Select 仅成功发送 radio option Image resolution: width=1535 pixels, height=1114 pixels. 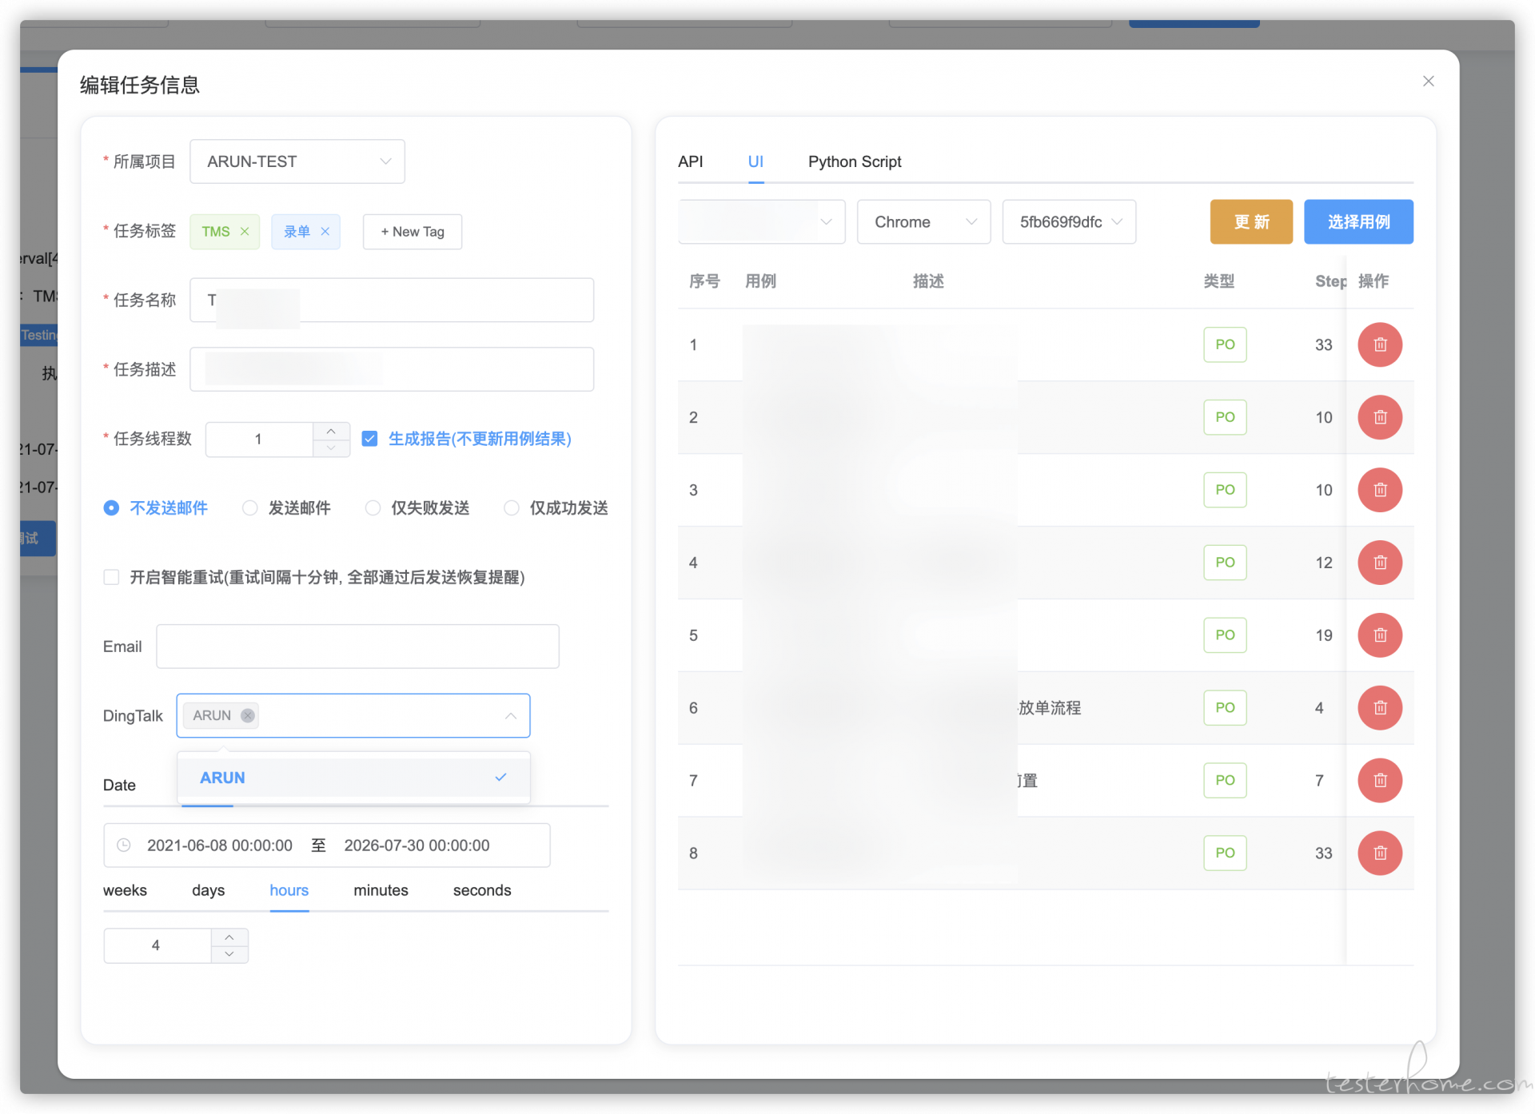tap(512, 508)
